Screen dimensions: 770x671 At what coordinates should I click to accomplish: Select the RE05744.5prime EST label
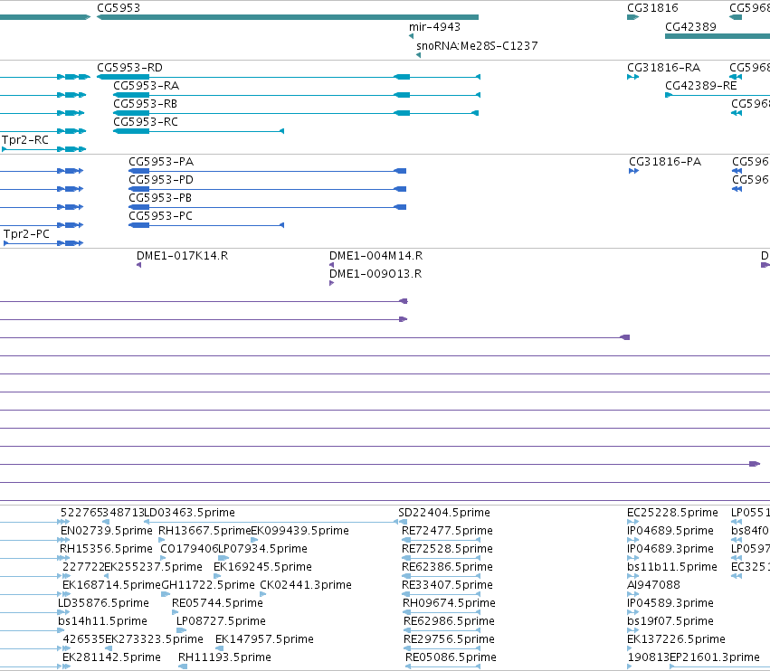tap(217, 603)
